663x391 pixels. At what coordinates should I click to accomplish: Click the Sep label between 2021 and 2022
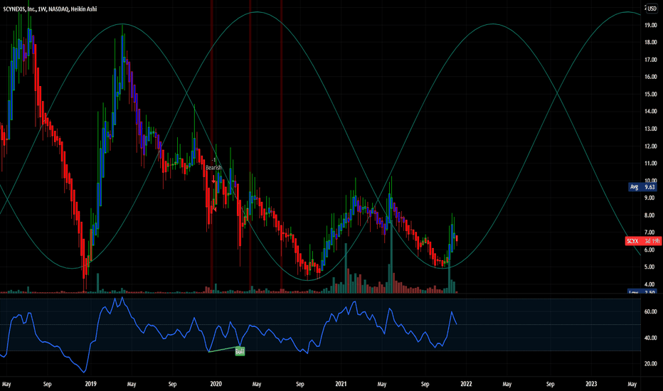point(425,384)
